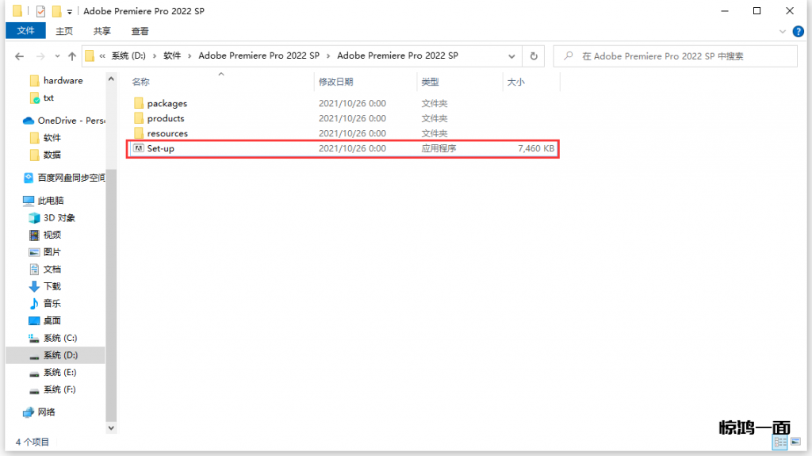Open the address bar history dropdown
Screen dimensions: 812x456
coord(511,56)
